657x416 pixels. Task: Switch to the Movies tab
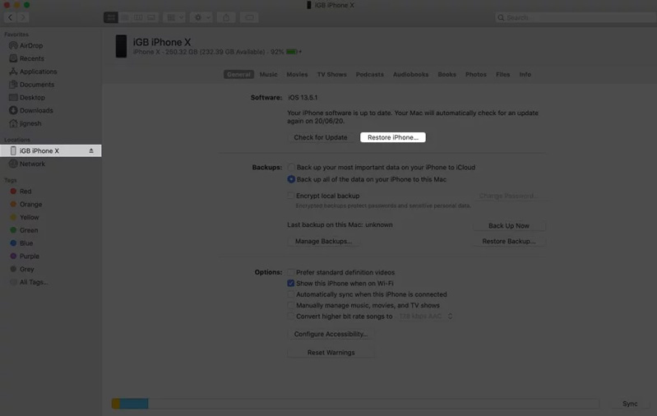tap(297, 74)
